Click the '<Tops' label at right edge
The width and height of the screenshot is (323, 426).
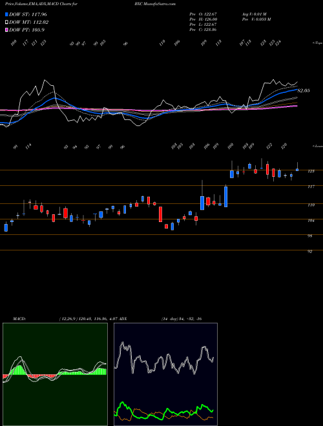pyautogui.click(x=317, y=43)
